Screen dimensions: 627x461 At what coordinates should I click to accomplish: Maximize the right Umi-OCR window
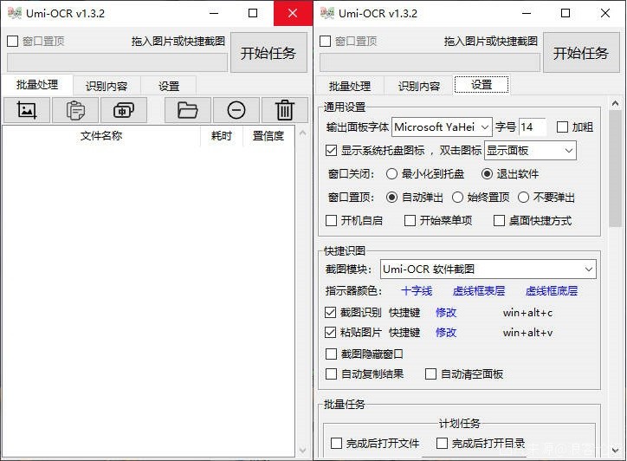[566, 13]
